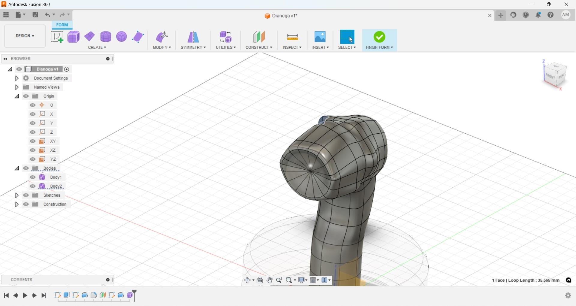This screenshot has width=576, height=306.
Task: Open the Display Settings dropdown
Action: [303, 280]
